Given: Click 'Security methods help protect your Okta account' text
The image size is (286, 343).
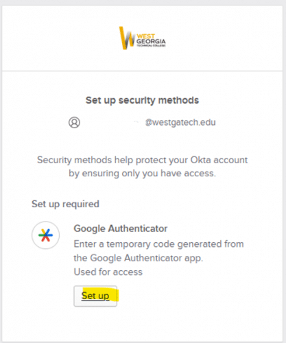Looking at the screenshot, I should [142, 160].
